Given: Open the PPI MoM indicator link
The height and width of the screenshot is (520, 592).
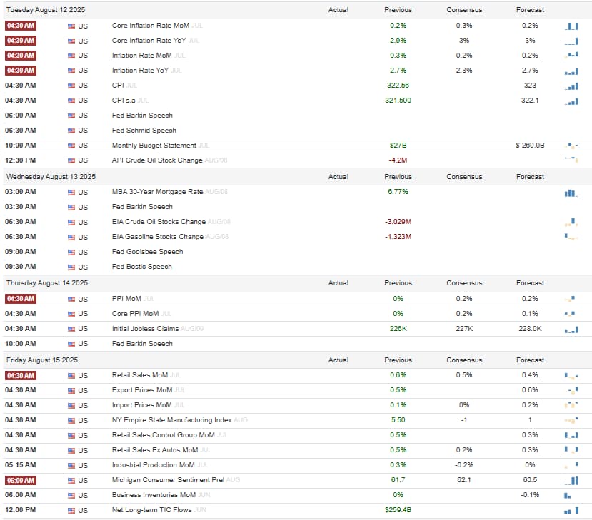Looking at the screenshot, I should point(126,299).
